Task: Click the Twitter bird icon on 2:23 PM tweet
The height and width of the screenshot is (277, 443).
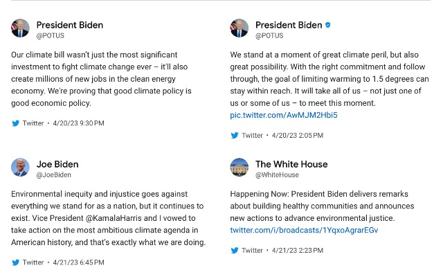Action: point(235,251)
